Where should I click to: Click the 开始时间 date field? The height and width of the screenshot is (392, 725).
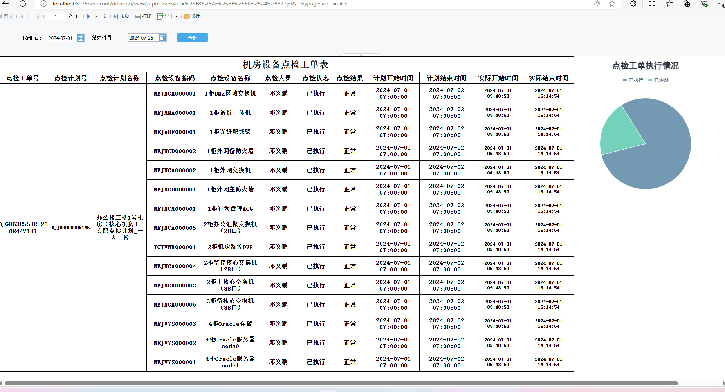tap(62, 38)
